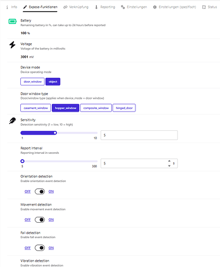Toggle the Fall detection switch

coord(40,248)
